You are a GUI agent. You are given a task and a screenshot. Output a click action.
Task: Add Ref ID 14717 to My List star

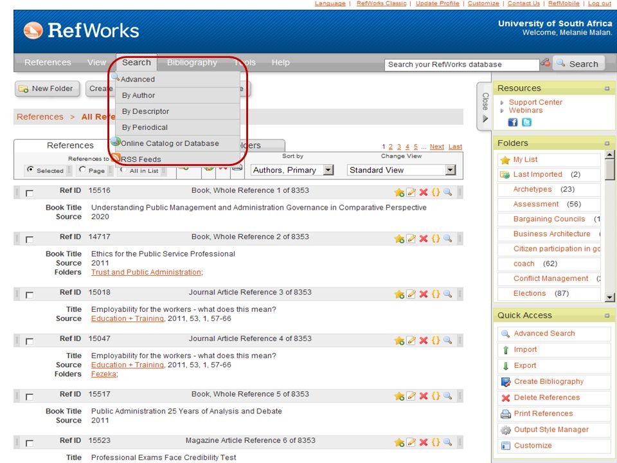[x=399, y=239]
